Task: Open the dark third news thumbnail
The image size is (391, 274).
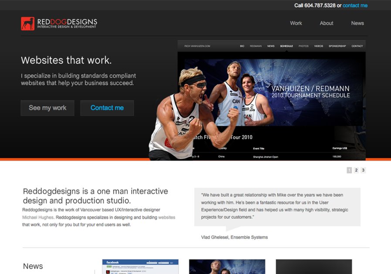Action: [x=314, y=267]
